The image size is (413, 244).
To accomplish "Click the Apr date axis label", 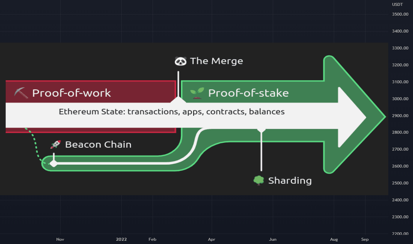I will pos(211,239).
